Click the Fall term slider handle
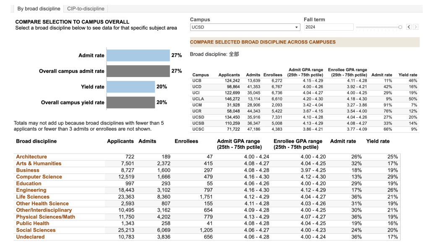Image resolution: width=433 pixels, height=243 pixels. point(400,27)
